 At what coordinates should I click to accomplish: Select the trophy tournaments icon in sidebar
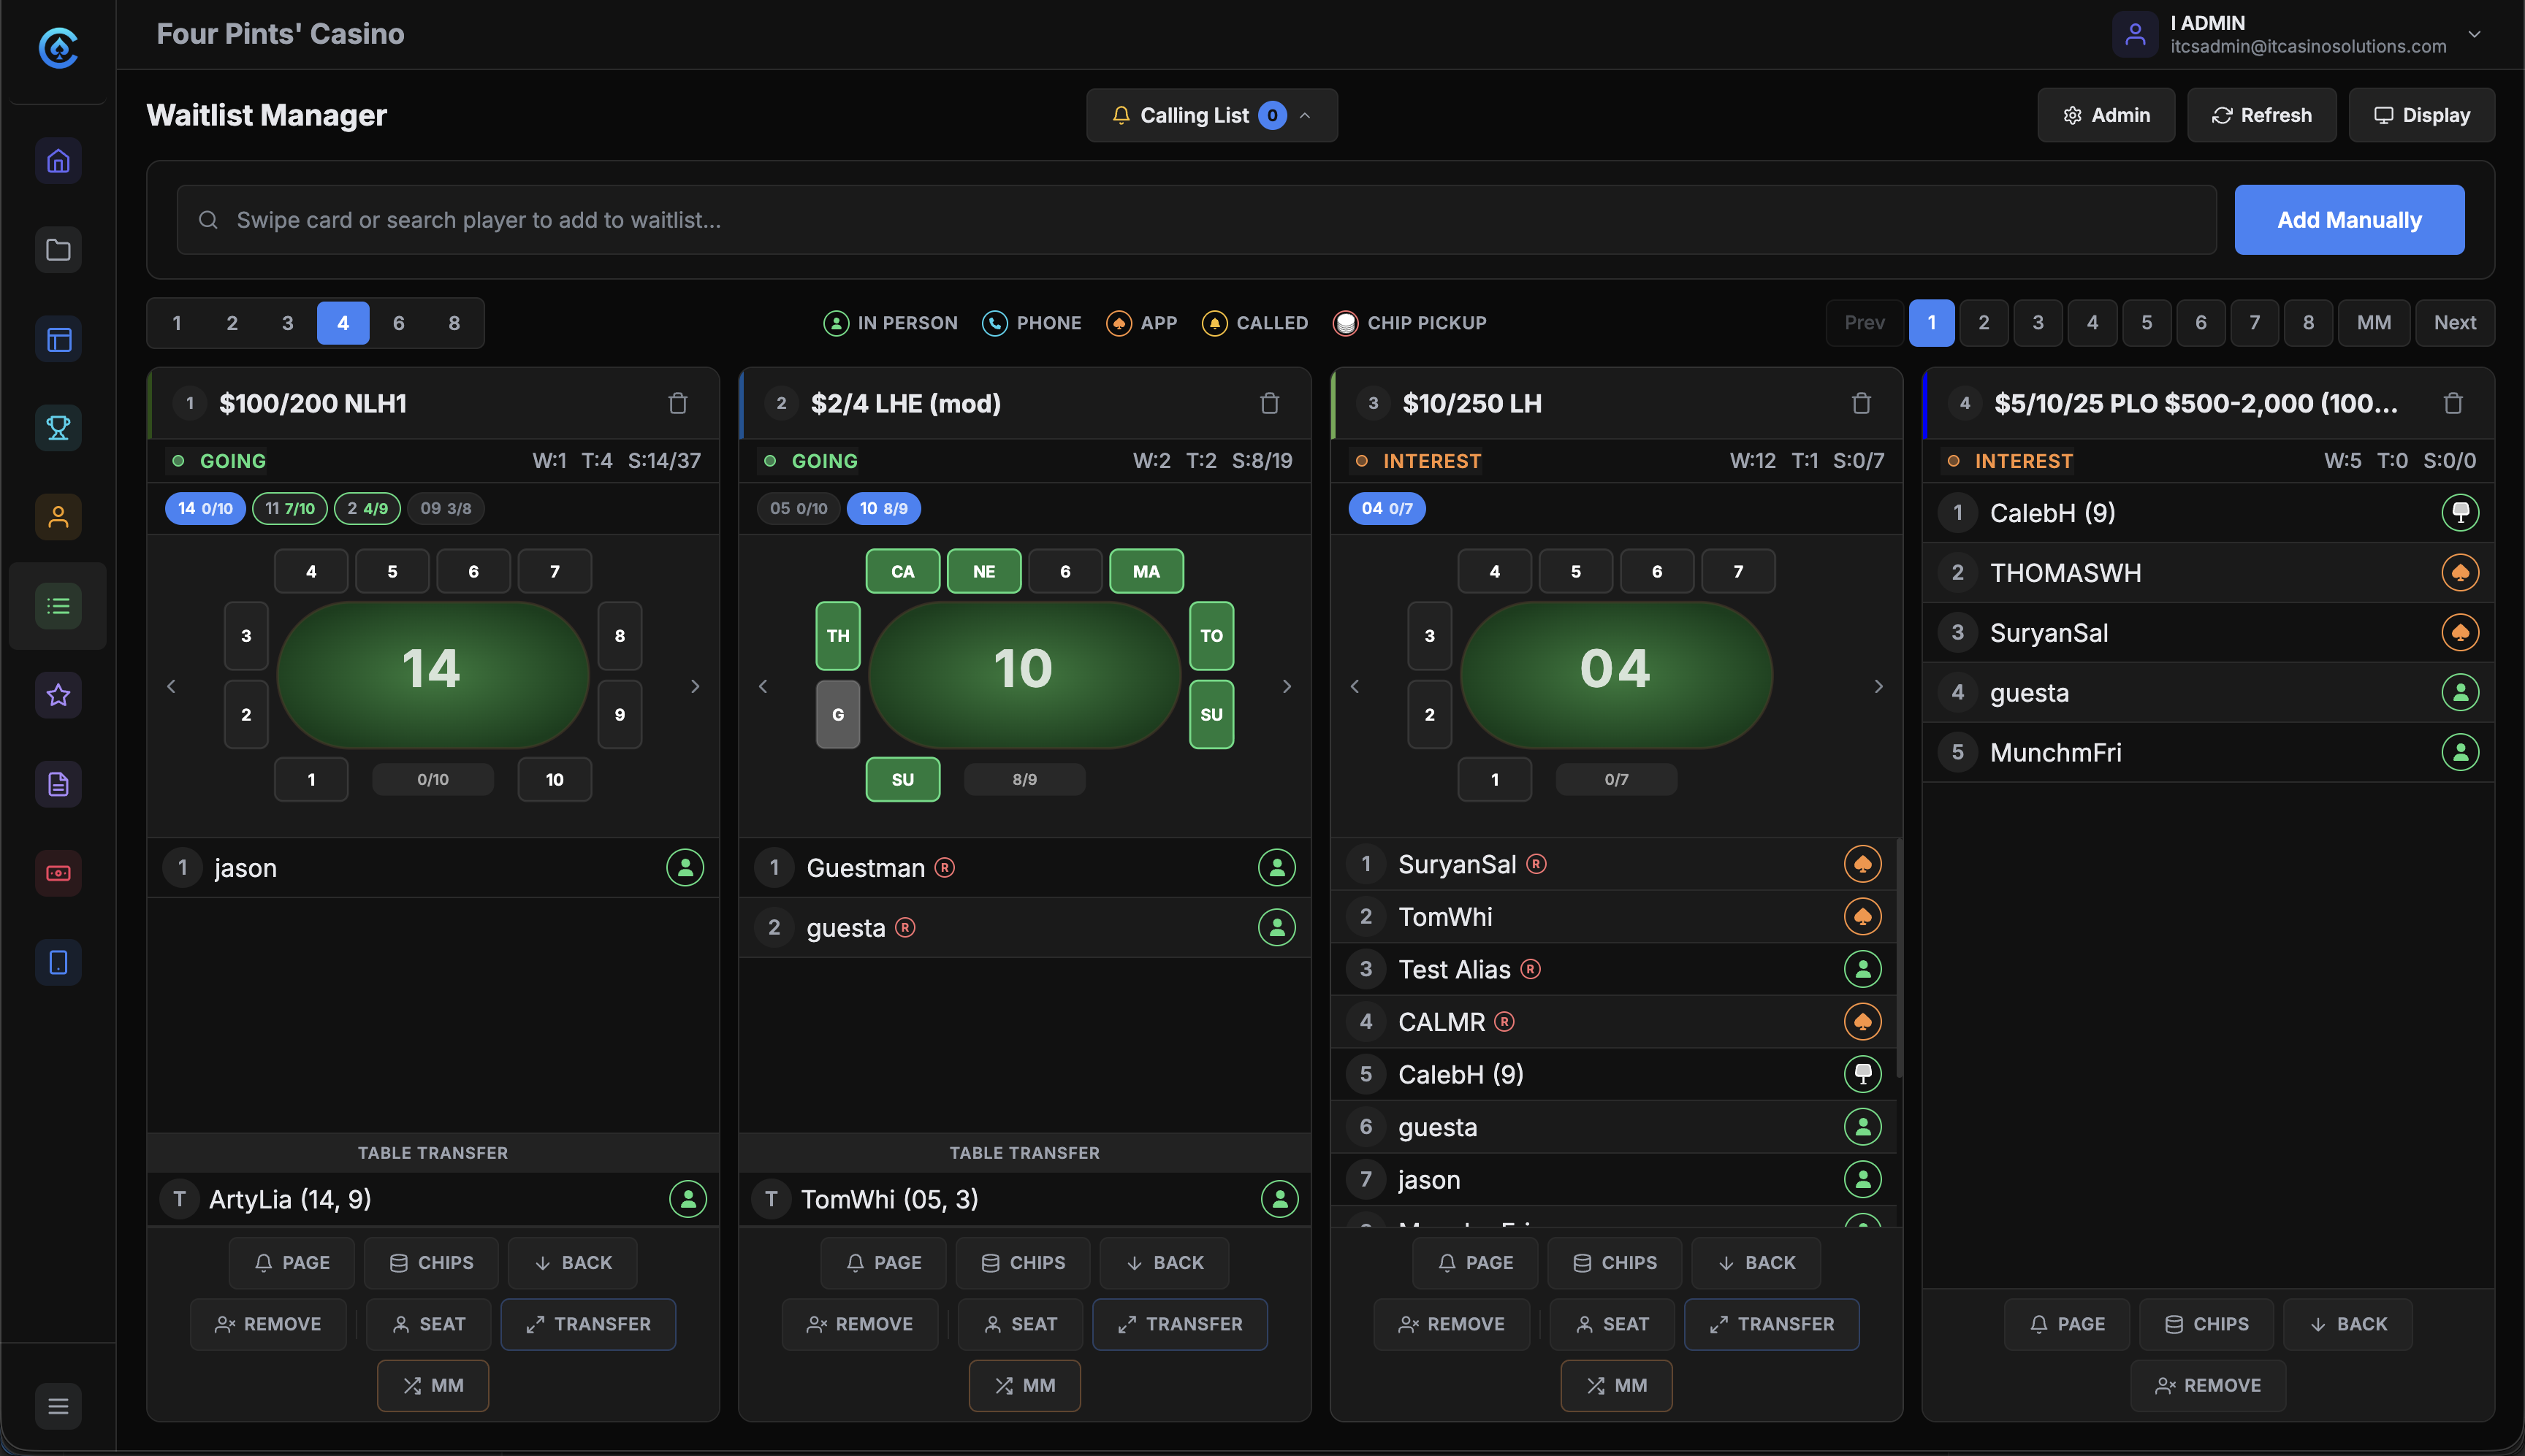[x=57, y=427]
